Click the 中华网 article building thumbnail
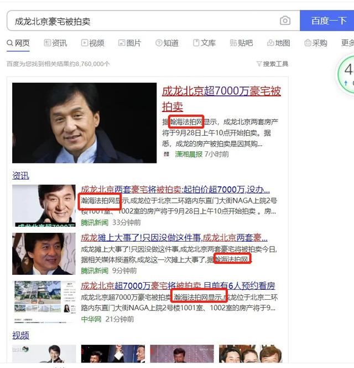 [44, 301]
